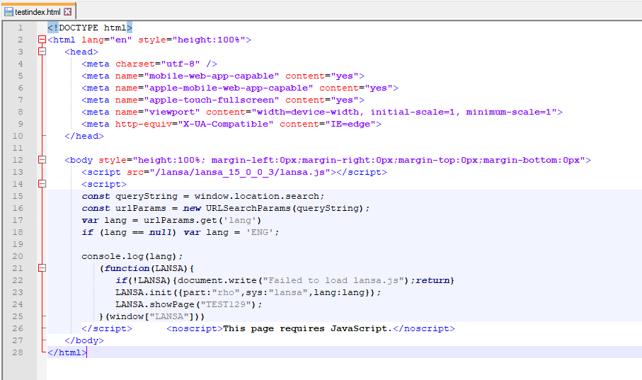
Task: Click "apple-mobile-web-app-capable" on line 6
Action: (229, 88)
